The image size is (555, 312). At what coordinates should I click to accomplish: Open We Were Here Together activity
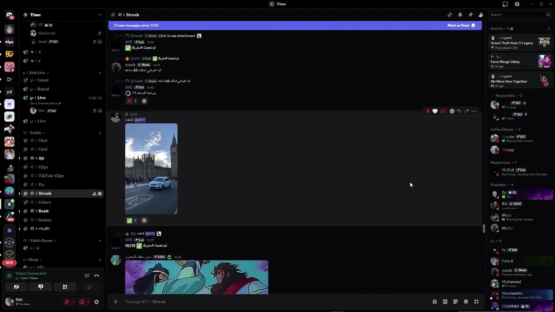520,81
